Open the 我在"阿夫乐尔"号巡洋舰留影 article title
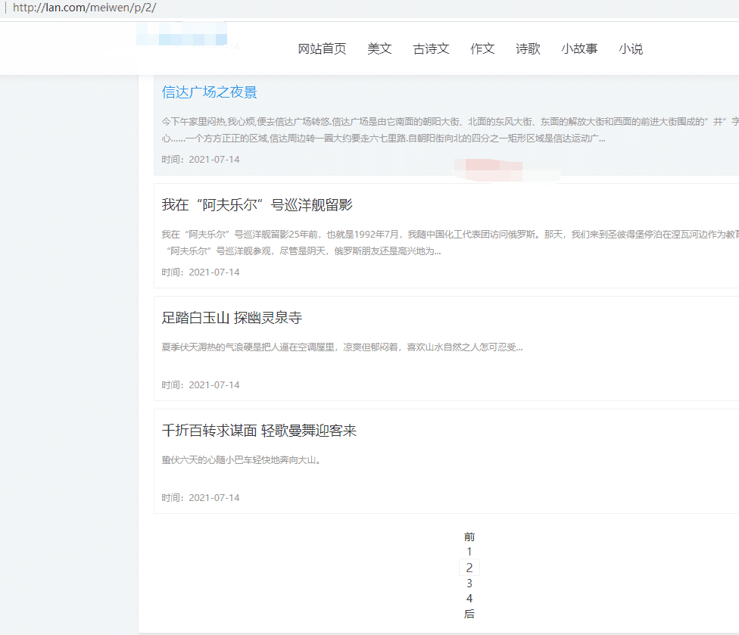Viewport: 739px width, 635px height. pos(257,205)
